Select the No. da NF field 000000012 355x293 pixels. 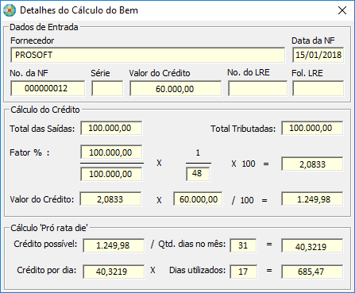(48, 88)
